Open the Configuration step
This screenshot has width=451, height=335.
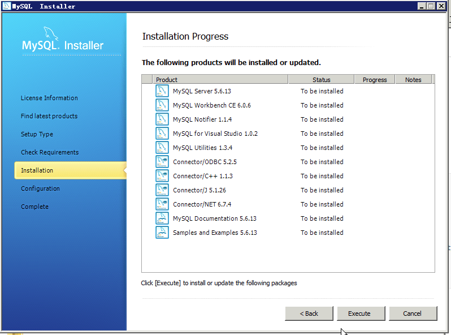coord(40,188)
